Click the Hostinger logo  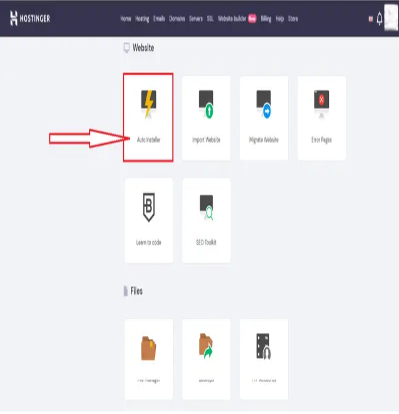click(30, 18)
